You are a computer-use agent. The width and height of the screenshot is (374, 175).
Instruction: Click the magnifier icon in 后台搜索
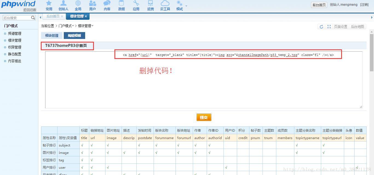pyautogui.click(x=33, y=18)
